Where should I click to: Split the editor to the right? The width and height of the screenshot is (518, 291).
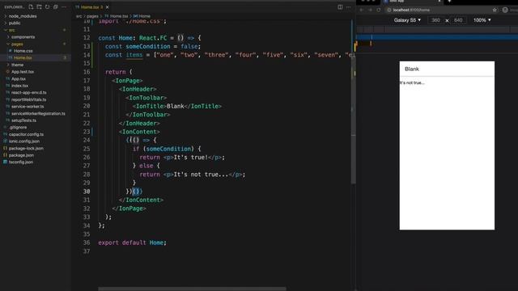click(x=340, y=7)
